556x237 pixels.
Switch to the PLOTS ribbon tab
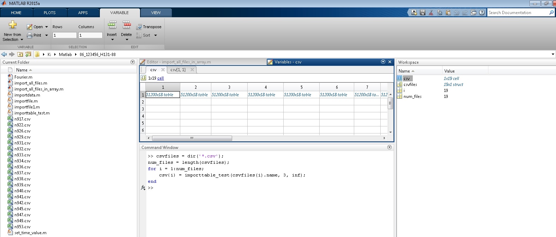pos(49,13)
